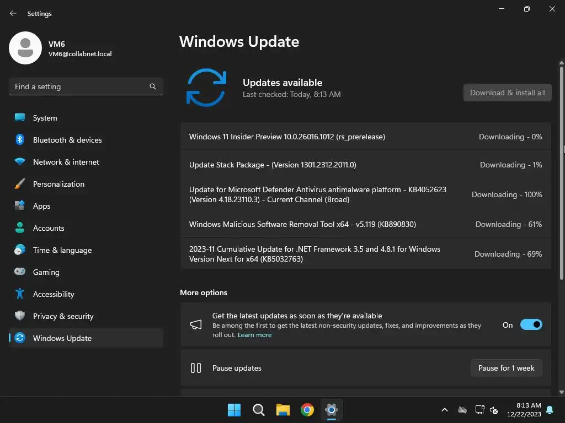Click the muted volume tray icon

pos(494,410)
